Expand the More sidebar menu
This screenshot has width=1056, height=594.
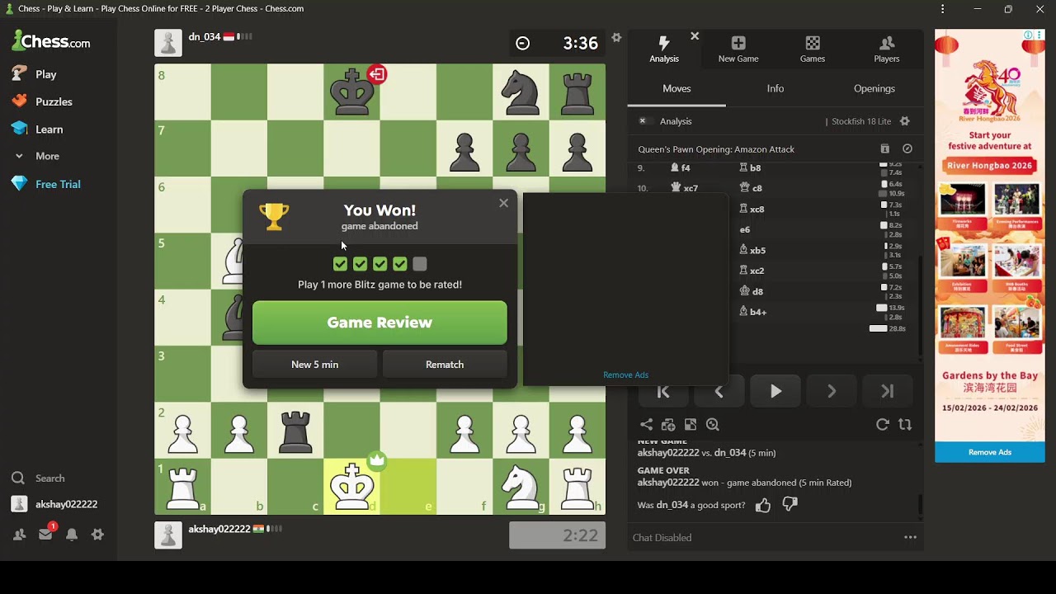36,156
